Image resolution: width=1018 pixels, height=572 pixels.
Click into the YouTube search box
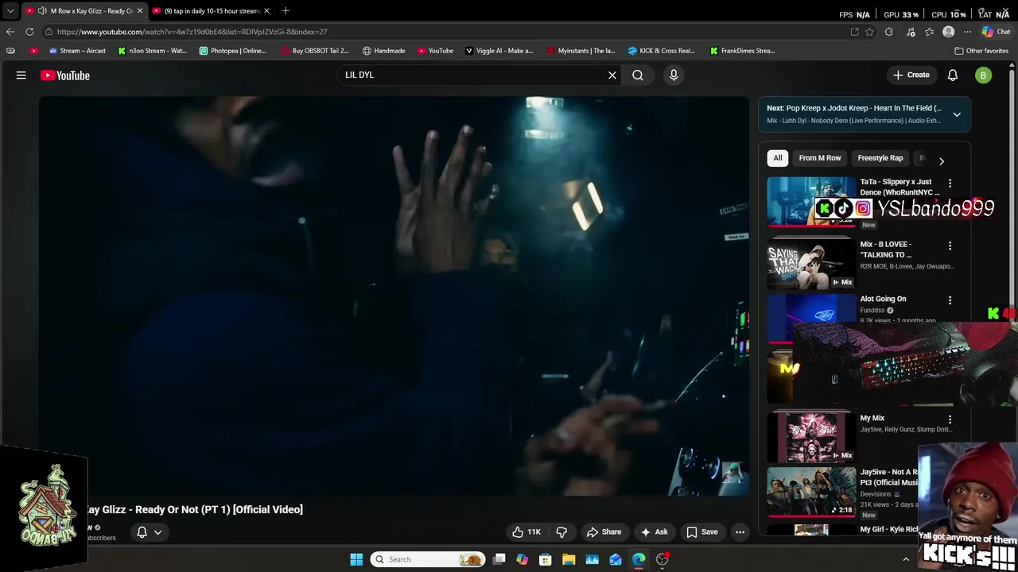[x=473, y=75]
